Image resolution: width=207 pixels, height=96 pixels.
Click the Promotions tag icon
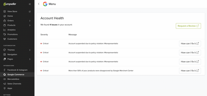5,34
